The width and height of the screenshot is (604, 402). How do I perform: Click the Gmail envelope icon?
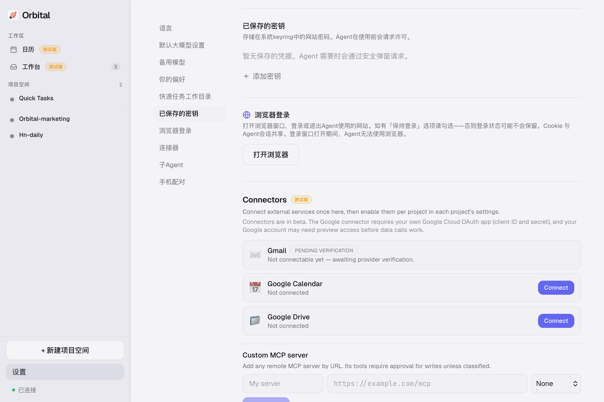pyautogui.click(x=255, y=254)
